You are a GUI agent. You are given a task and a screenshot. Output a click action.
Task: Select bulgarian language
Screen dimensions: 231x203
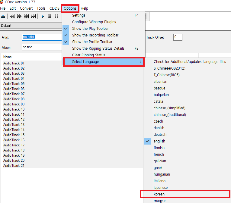point(187,95)
